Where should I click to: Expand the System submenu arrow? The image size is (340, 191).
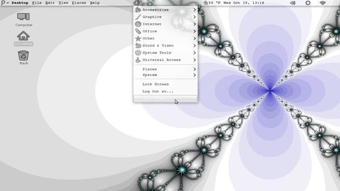pos(194,75)
